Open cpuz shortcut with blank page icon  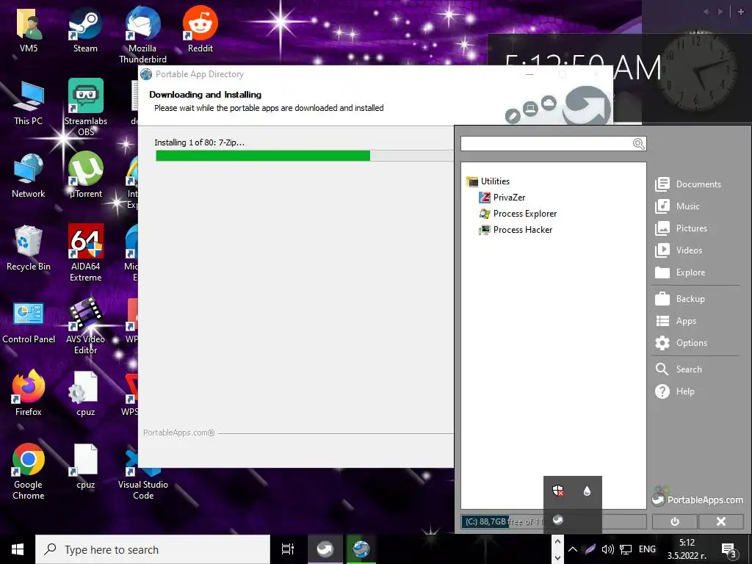pyautogui.click(x=86, y=466)
